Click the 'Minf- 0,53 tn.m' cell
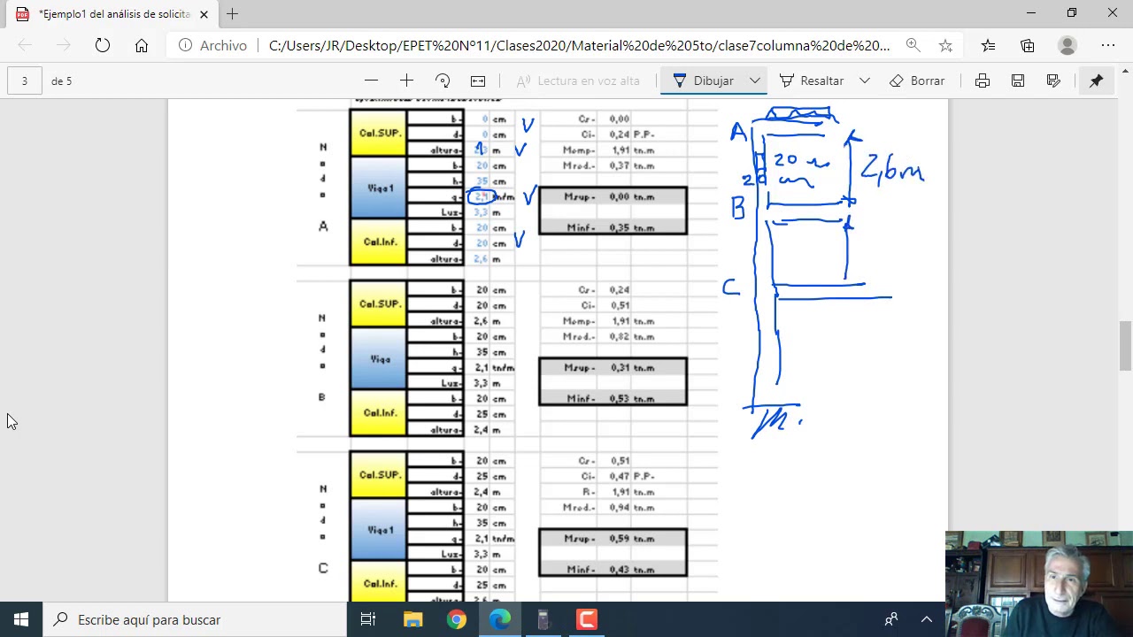This screenshot has width=1133, height=637. point(613,398)
